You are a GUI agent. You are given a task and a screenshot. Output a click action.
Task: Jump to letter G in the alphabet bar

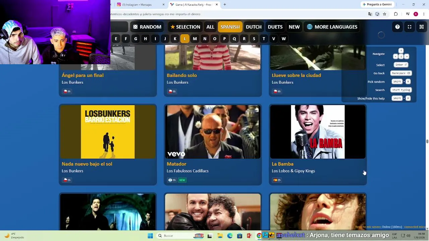point(135,39)
